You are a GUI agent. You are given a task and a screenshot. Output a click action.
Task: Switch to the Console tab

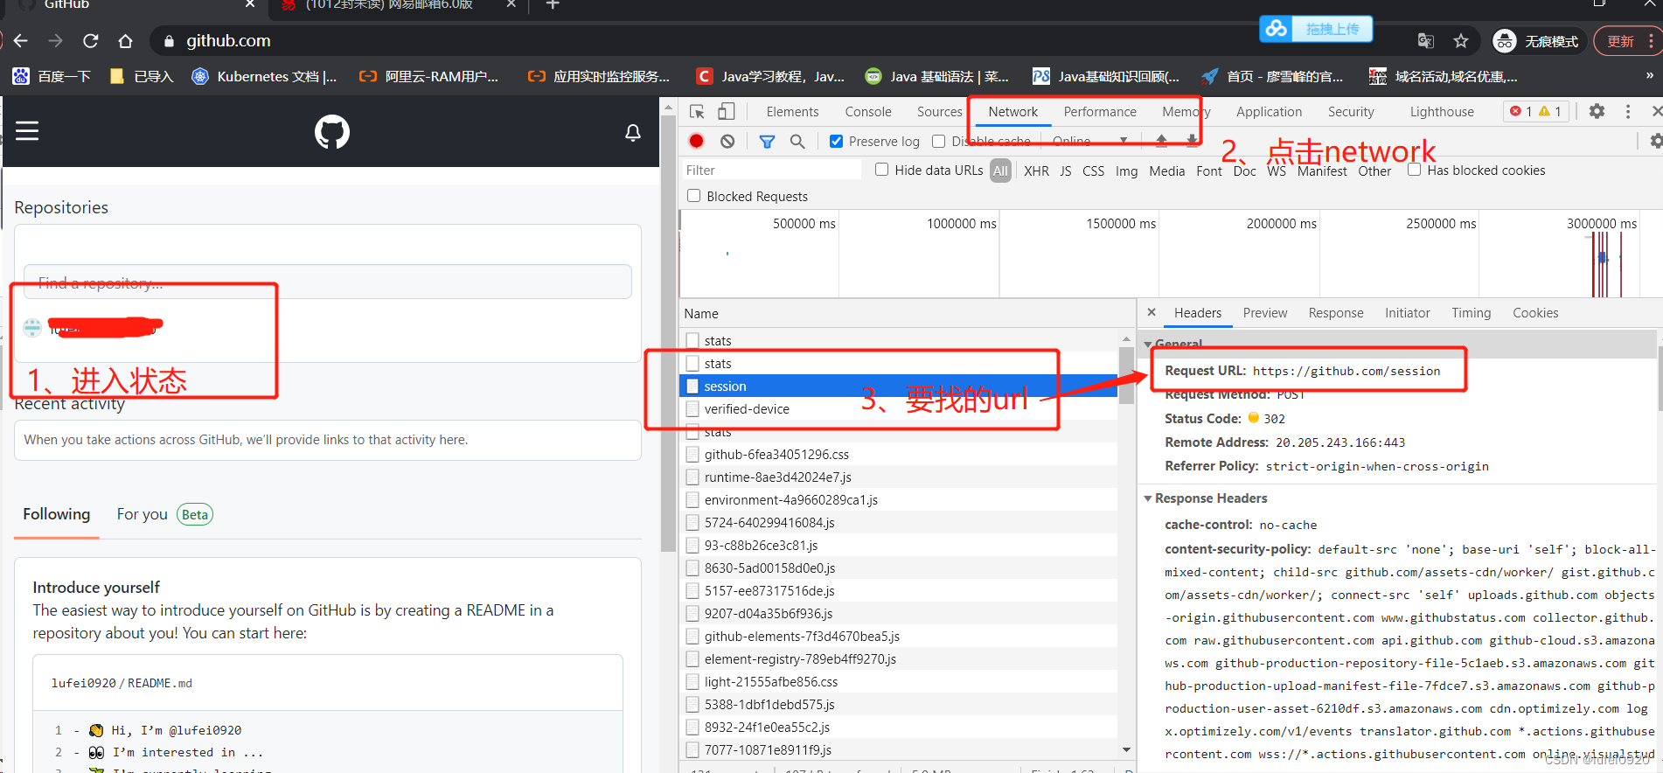868,111
